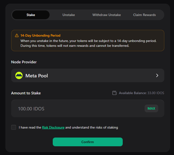Click the green Confirm button
174x155 pixels.
(88, 142)
